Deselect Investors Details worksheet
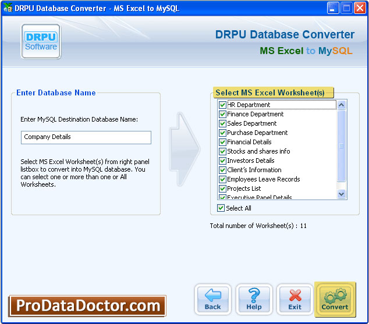This screenshot has width=369, height=324. click(222, 161)
